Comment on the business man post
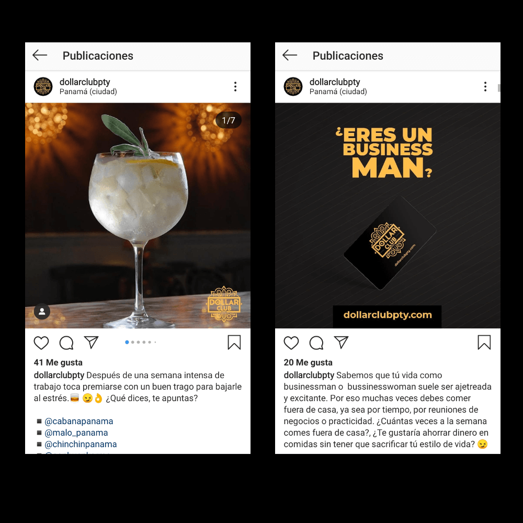Viewport: 523px width, 523px height. [316, 343]
